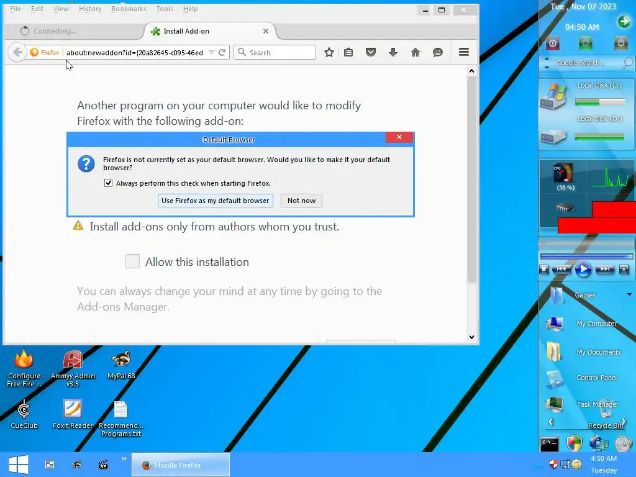Image resolution: width=636 pixels, height=477 pixels.
Task: Open Windows Security shield sidebar icon
Action: coord(575,443)
